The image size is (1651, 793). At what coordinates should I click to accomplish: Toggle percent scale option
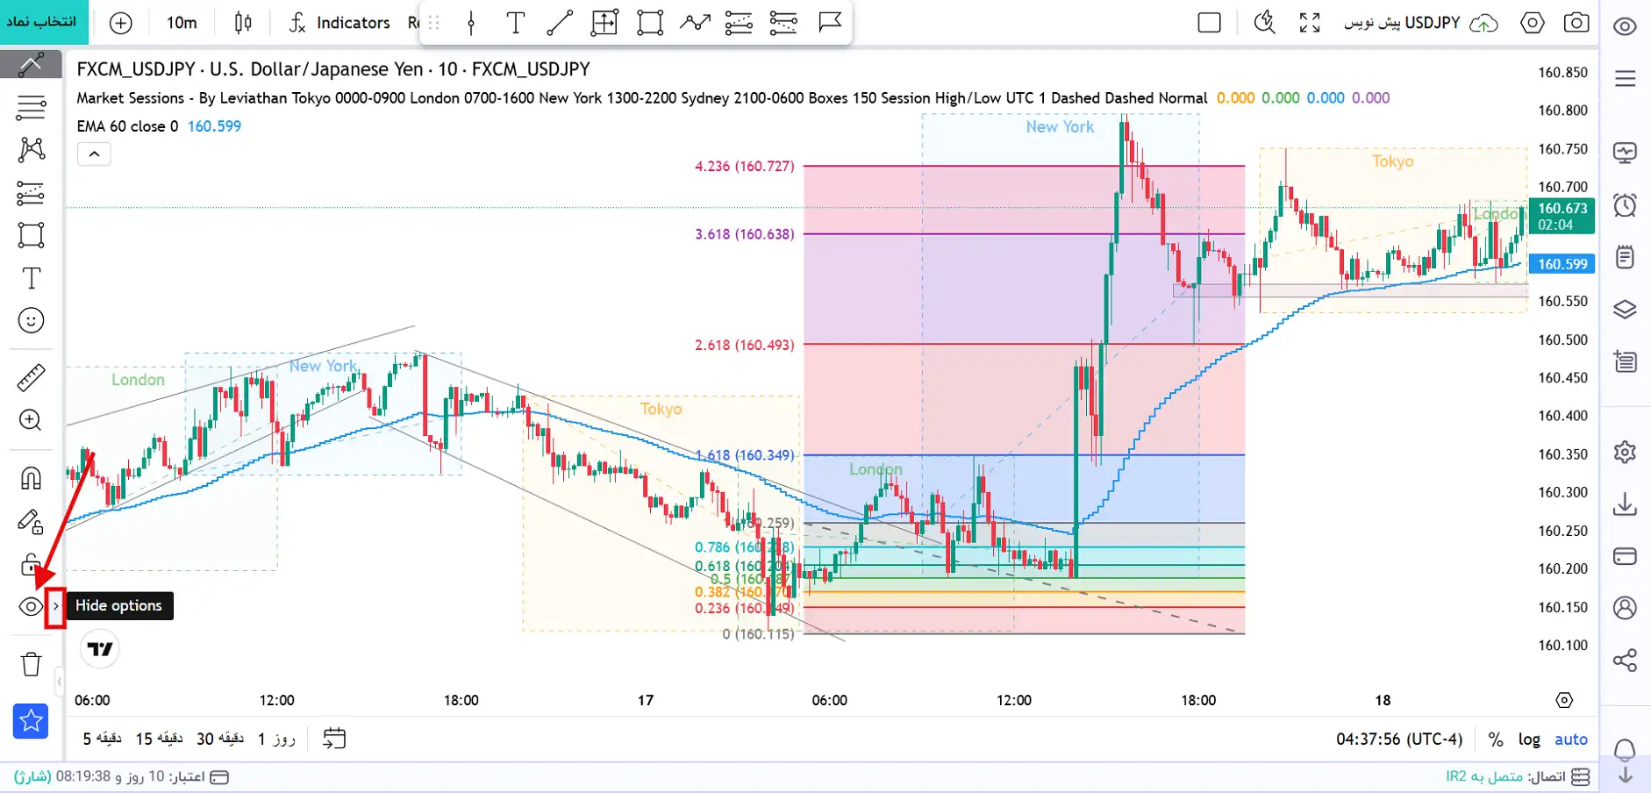[1496, 739]
